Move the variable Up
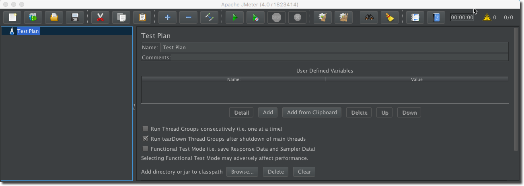The height and width of the screenshot is (186, 524). pyautogui.click(x=385, y=113)
